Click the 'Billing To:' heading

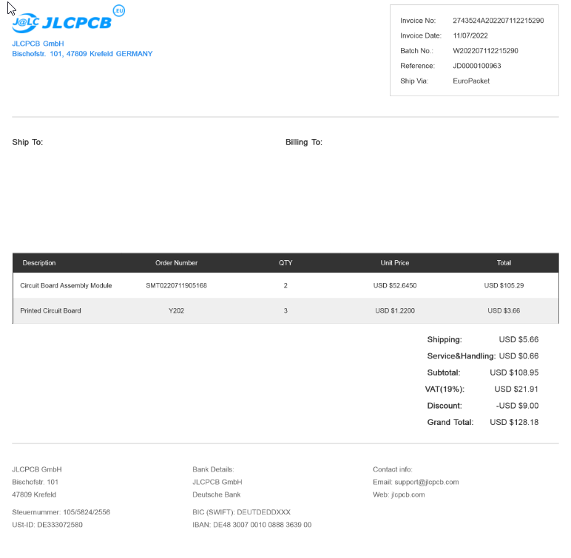(x=304, y=143)
